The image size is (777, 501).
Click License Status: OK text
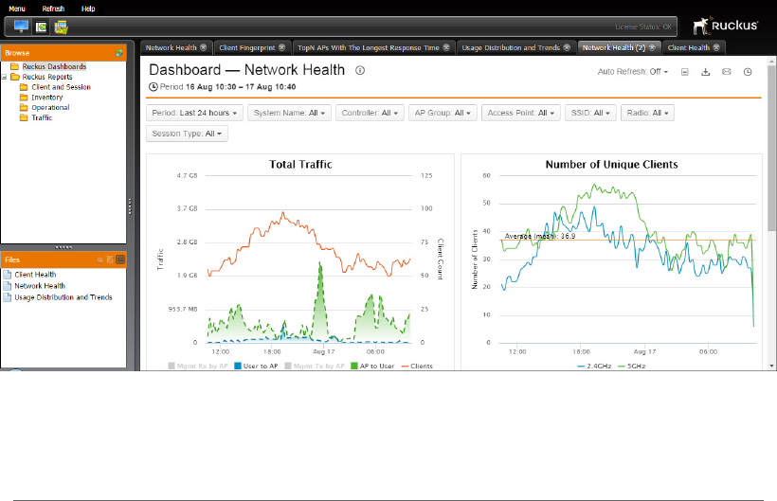(643, 27)
